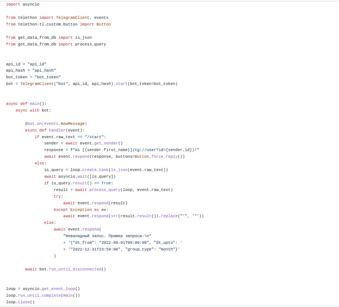339x307 pixels.
Task: Click the 'except Exception as ex:' line
Action: point(81,210)
